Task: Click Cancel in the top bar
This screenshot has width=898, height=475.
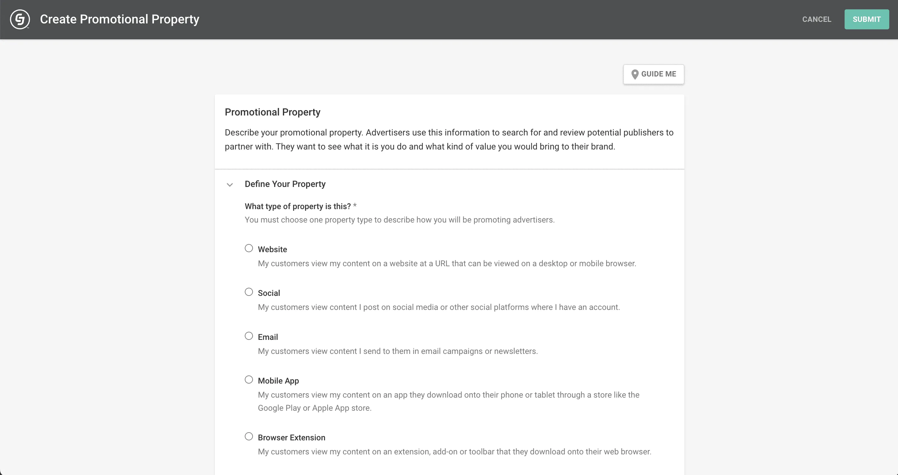Action: coord(817,19)
